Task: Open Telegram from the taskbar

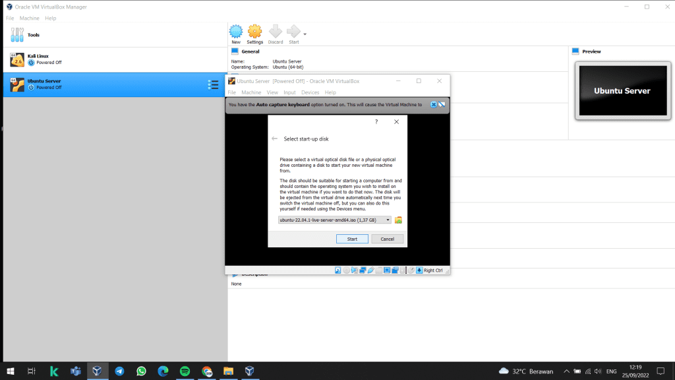Action: pyautogui.click(x=119, y=371)
